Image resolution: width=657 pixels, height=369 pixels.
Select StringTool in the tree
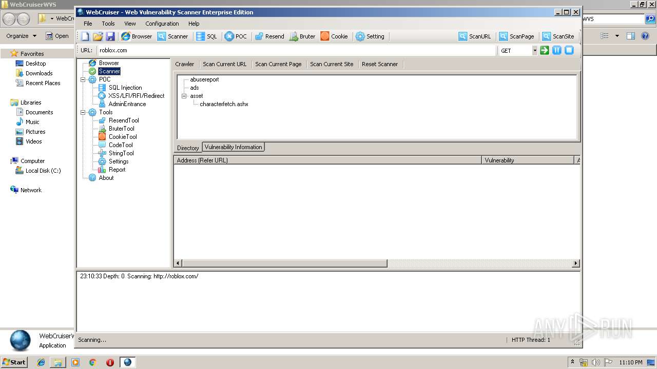point(121,153)
